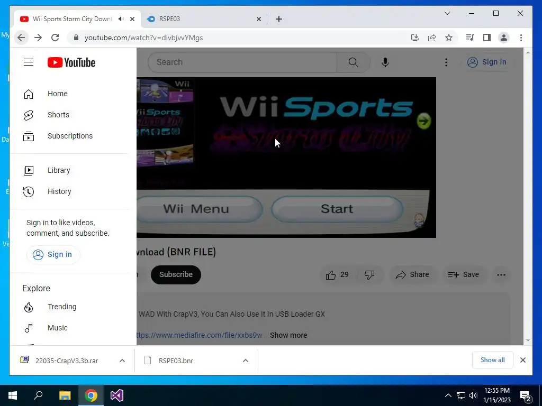The height and width of the screenshot is (406, 542).
Task: Click the search magnifier button
Action: [353, 62]
